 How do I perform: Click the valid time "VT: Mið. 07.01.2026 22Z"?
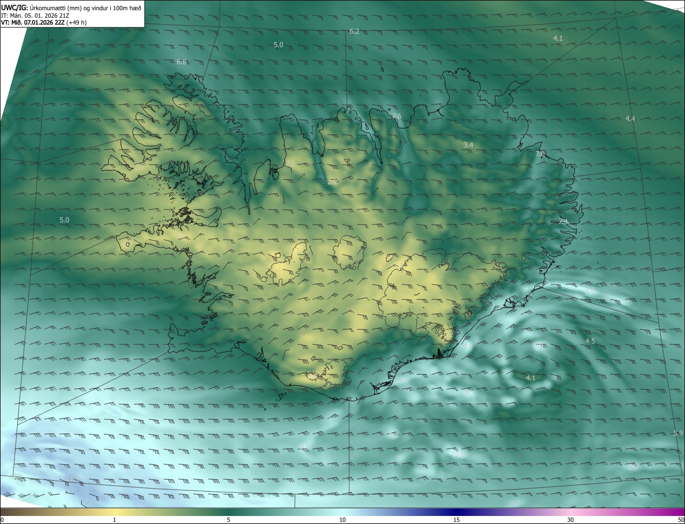(x=33, y=23)
